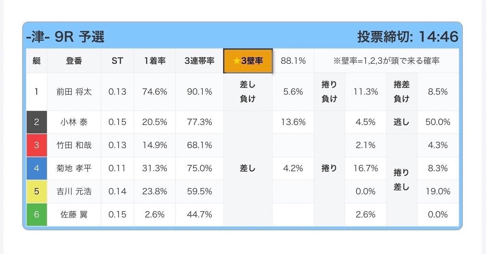
Task: Click the 登番 column header
Action: [x=74, y=61]
